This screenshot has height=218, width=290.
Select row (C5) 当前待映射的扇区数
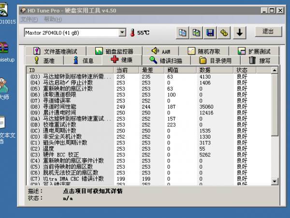point(149,167)
